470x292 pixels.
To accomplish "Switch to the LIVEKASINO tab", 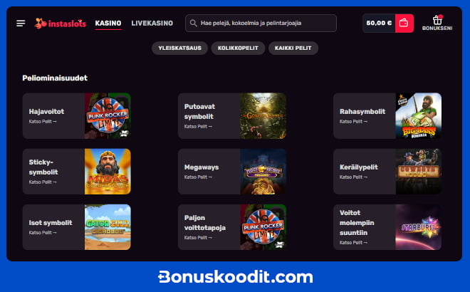I will click(x=152, y=23).
